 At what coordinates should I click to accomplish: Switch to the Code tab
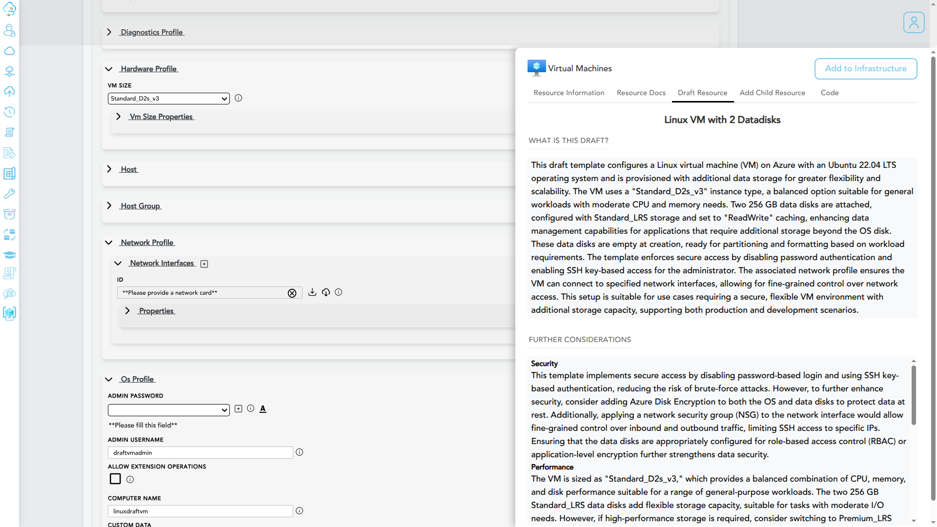(x=829, y=93)
